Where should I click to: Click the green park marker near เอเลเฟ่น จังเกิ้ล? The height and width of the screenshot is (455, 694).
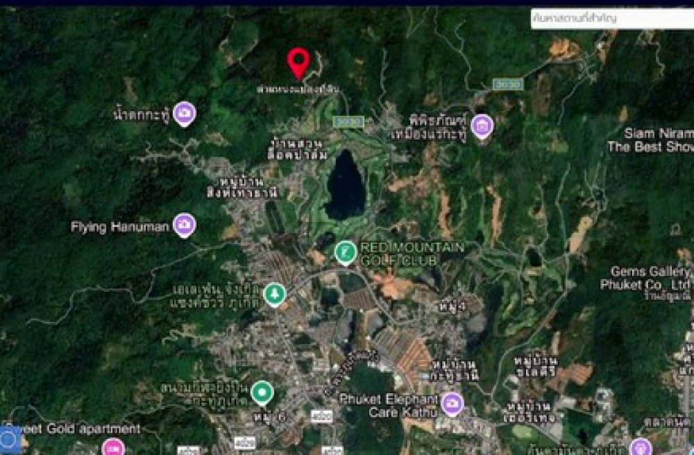click(274, 294)
